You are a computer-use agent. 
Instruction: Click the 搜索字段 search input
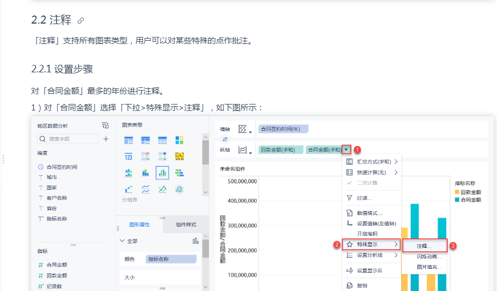click(x=68, y=139)
